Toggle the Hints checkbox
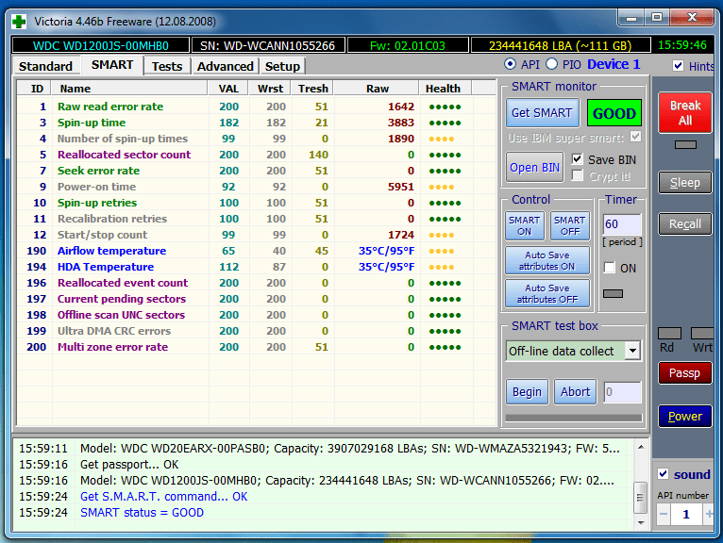Image resolution: width=723 pixels, height=543 pixels. pyautogui.click(x=679, y=66)
